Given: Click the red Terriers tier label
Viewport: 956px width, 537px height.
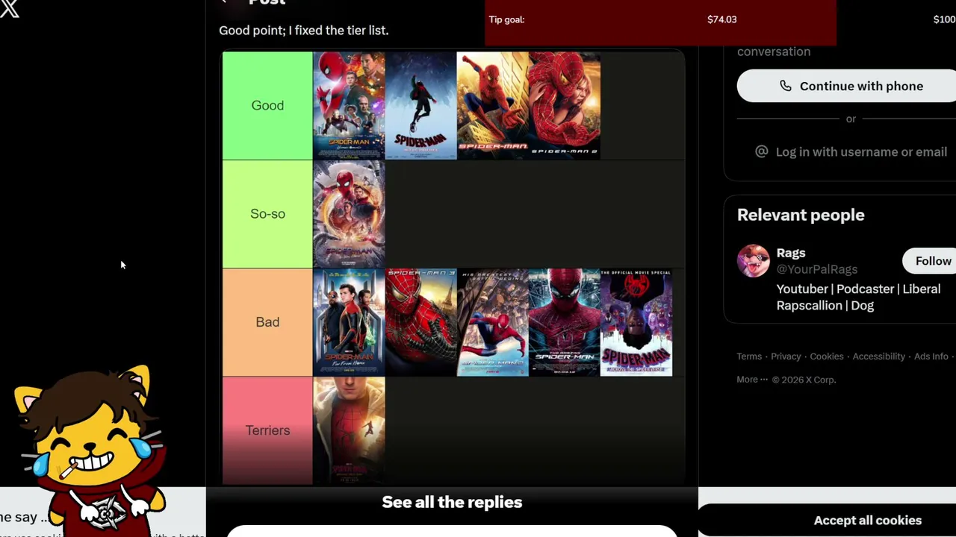Looking at the screenshot, I should 267,430.
